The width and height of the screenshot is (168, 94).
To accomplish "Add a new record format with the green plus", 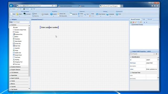I will [131, 22].
